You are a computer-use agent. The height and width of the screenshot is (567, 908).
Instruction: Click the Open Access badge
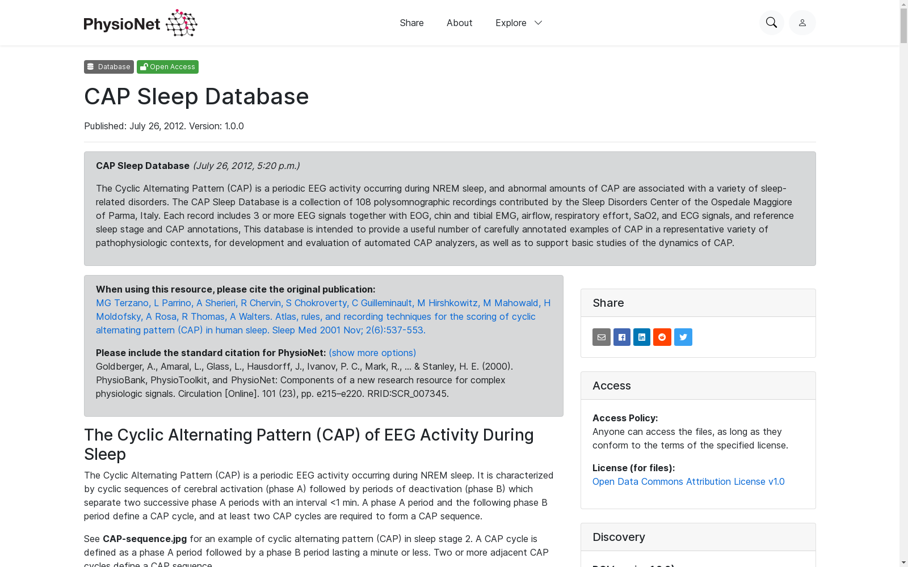(167, 67)
